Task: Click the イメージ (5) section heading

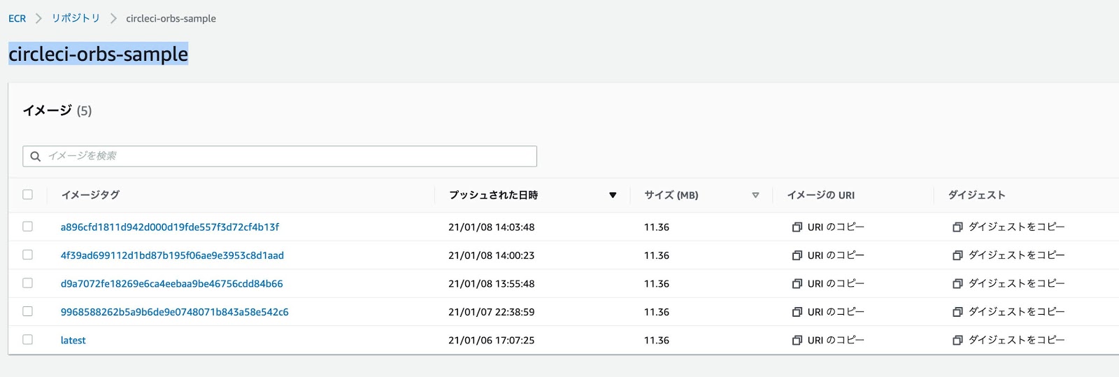Action: [x=57, y=111]
